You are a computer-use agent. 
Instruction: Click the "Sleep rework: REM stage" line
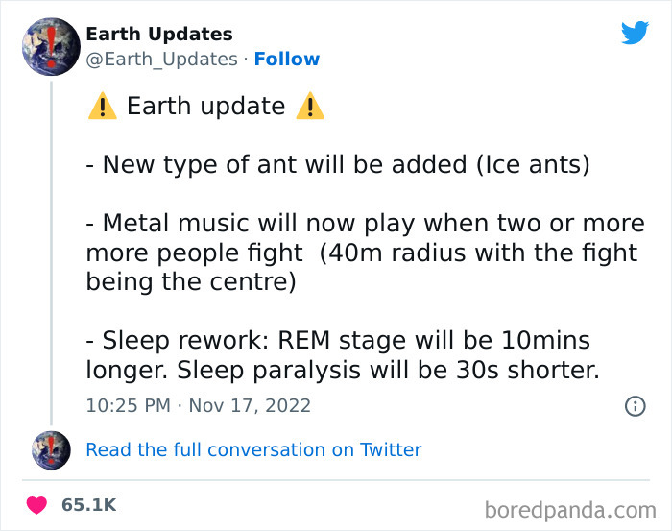[338, 341]
